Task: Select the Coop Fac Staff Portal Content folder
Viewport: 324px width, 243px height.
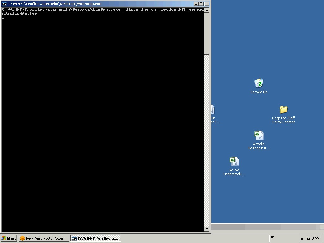Action: pos(283,110)
